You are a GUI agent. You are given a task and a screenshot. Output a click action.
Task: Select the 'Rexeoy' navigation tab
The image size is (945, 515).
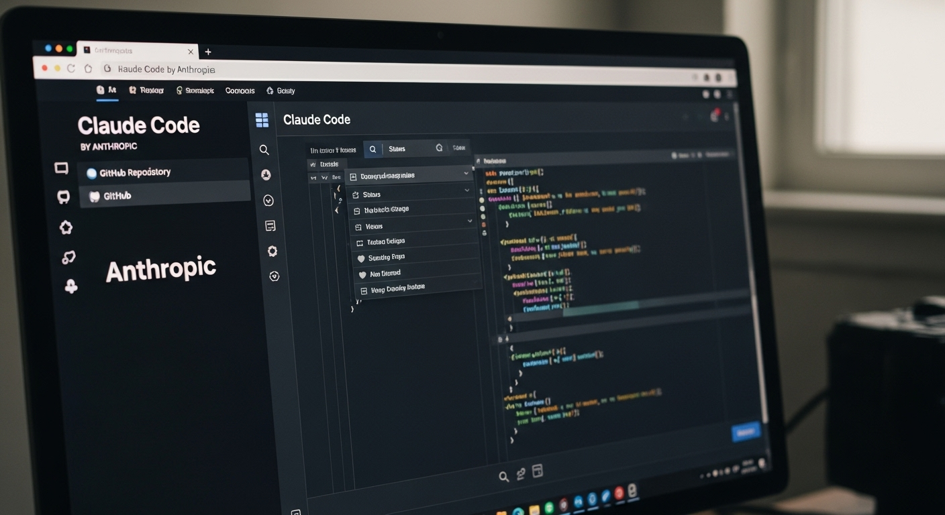tap(146, 90)
